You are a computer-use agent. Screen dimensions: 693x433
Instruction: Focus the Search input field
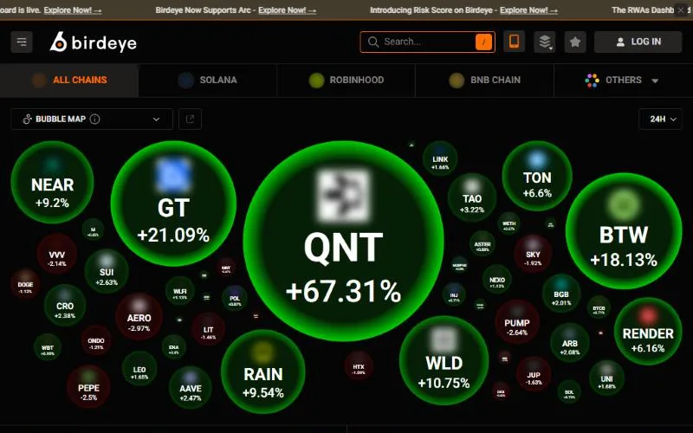coord(428,42)
